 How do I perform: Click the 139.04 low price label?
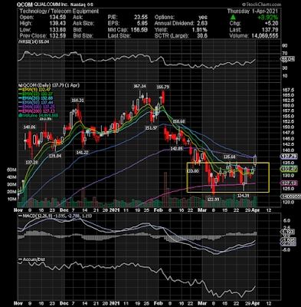[x=55, y=156]
